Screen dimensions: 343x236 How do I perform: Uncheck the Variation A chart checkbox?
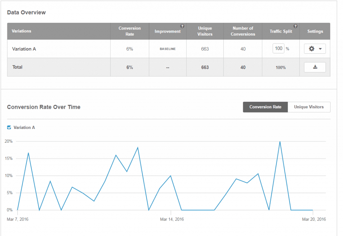click(9, 128)
